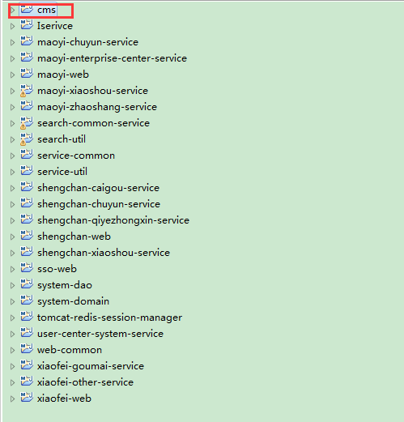This screenshot has height=422, width=404.
Task: Click the search-util project icon
Action: pos(27,139)
